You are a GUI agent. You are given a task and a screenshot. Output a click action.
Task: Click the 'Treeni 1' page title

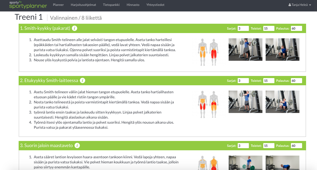point(29,17)
